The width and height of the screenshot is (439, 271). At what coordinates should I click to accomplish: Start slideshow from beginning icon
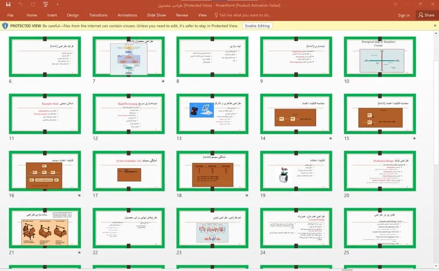[45, 4]
